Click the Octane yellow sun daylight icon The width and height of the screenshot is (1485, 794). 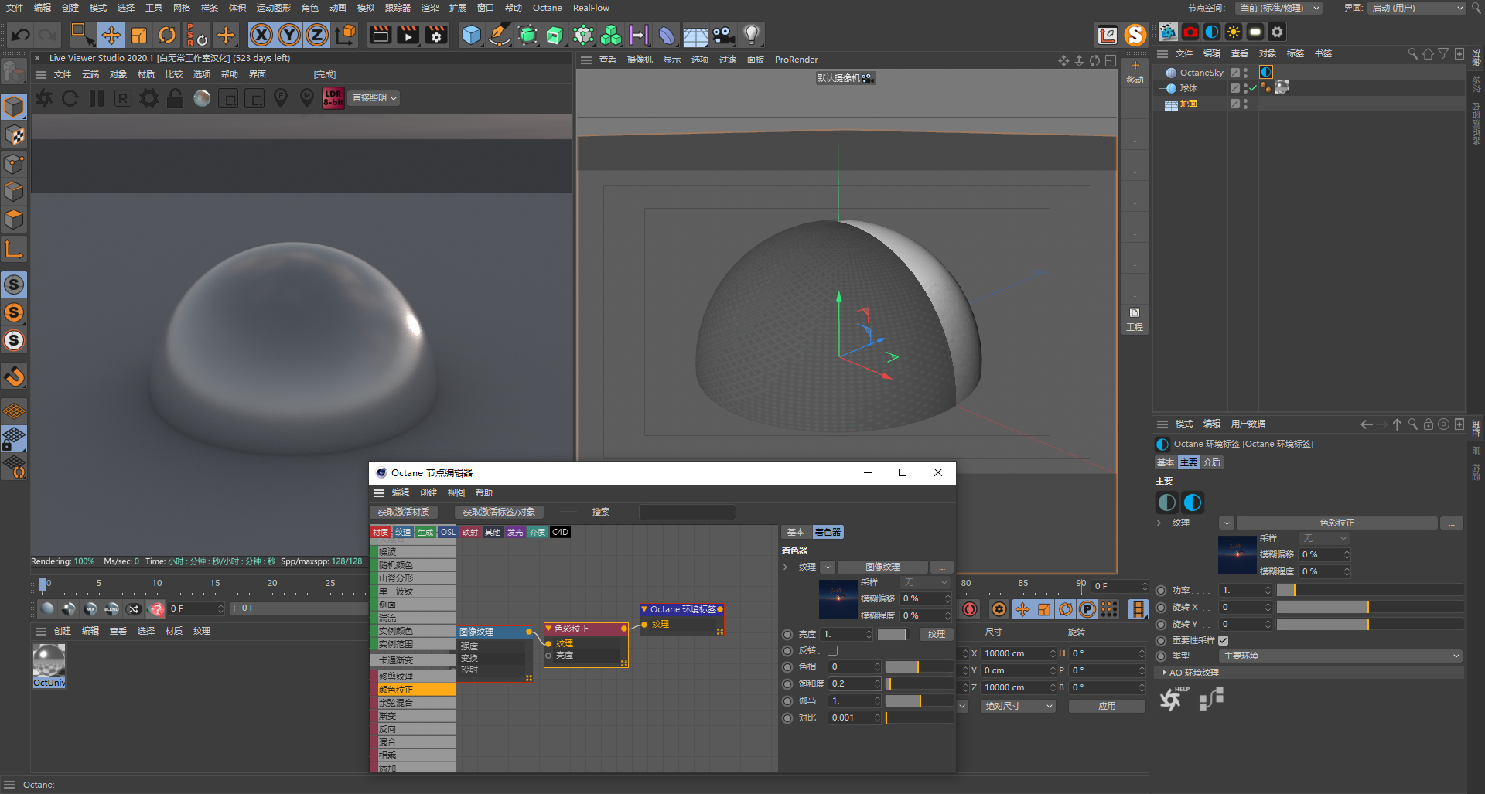point(1234,32)
